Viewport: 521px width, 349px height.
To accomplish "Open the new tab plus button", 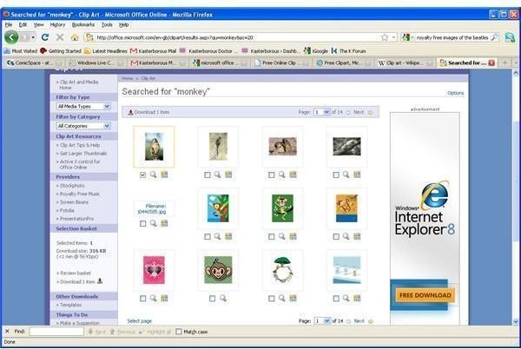I will coord(505,63).
